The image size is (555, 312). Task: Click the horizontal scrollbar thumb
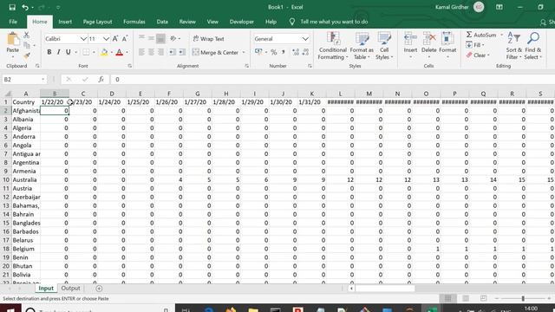385,289
